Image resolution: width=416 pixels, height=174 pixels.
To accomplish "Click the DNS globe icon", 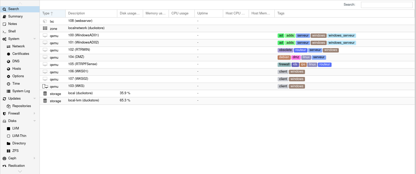I will pos(9,62).
